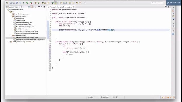182x102 pixels.
Task: Select Unit1Exercise.java in the tree
Action: click(x=22, y=29)
